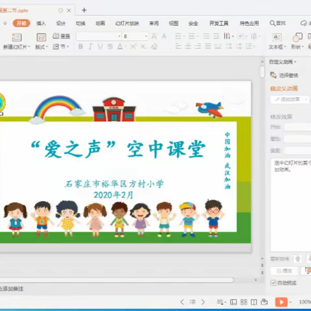Screen dimensions: 311x311
Task: Center align text
Action: click(188, 46)
